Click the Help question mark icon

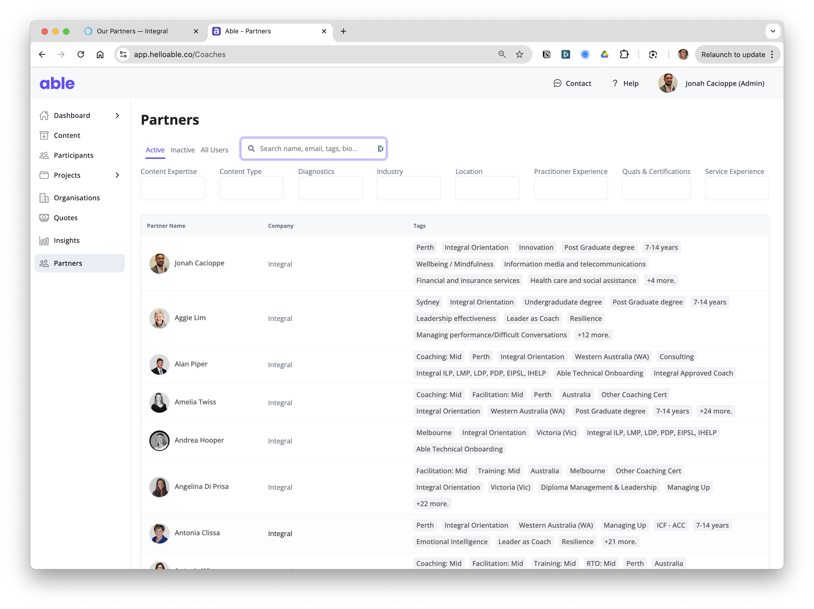click(x=615, y=83)
